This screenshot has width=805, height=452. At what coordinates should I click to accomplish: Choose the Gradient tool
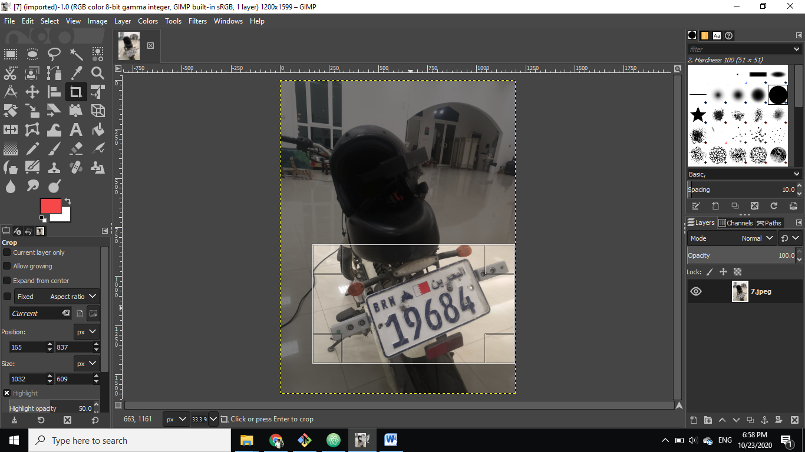coord(11,148)
